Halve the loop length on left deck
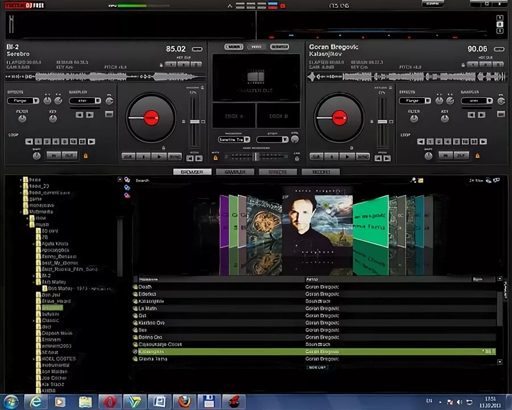The height and width of the screenshot is (410, 512). (x=29, y=142)
